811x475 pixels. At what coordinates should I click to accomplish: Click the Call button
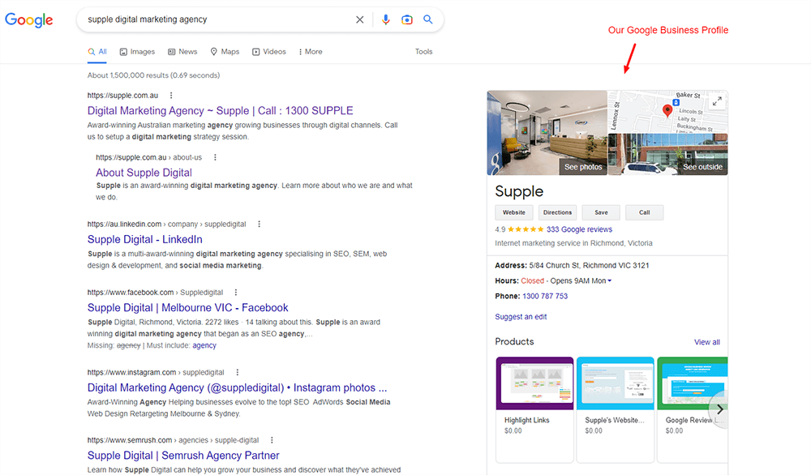(645, 212)
